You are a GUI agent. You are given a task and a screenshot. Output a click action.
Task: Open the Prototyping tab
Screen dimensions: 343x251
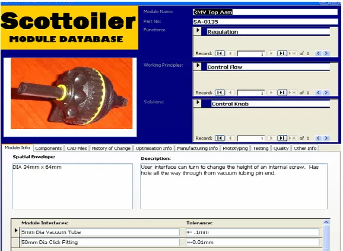click(235, 149)
